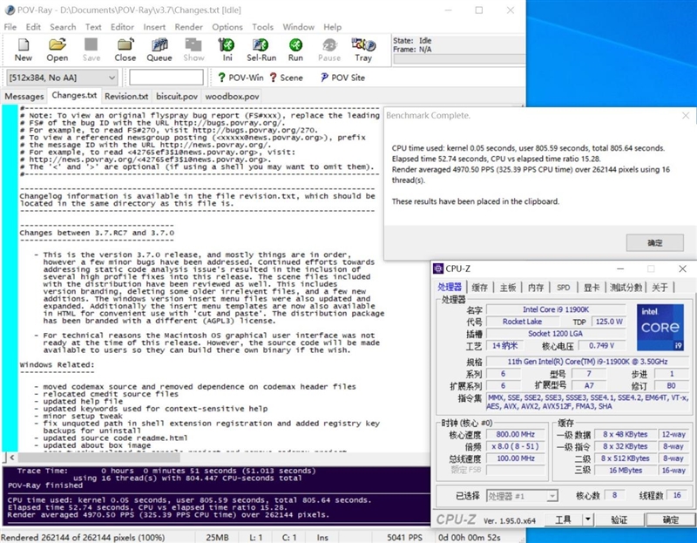The height and width of the screenshot is (543, 697).
Task: Open the Text menu
Action: pos(93,27)
